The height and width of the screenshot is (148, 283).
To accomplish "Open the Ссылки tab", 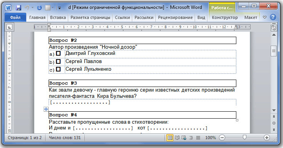I will 122,17.
